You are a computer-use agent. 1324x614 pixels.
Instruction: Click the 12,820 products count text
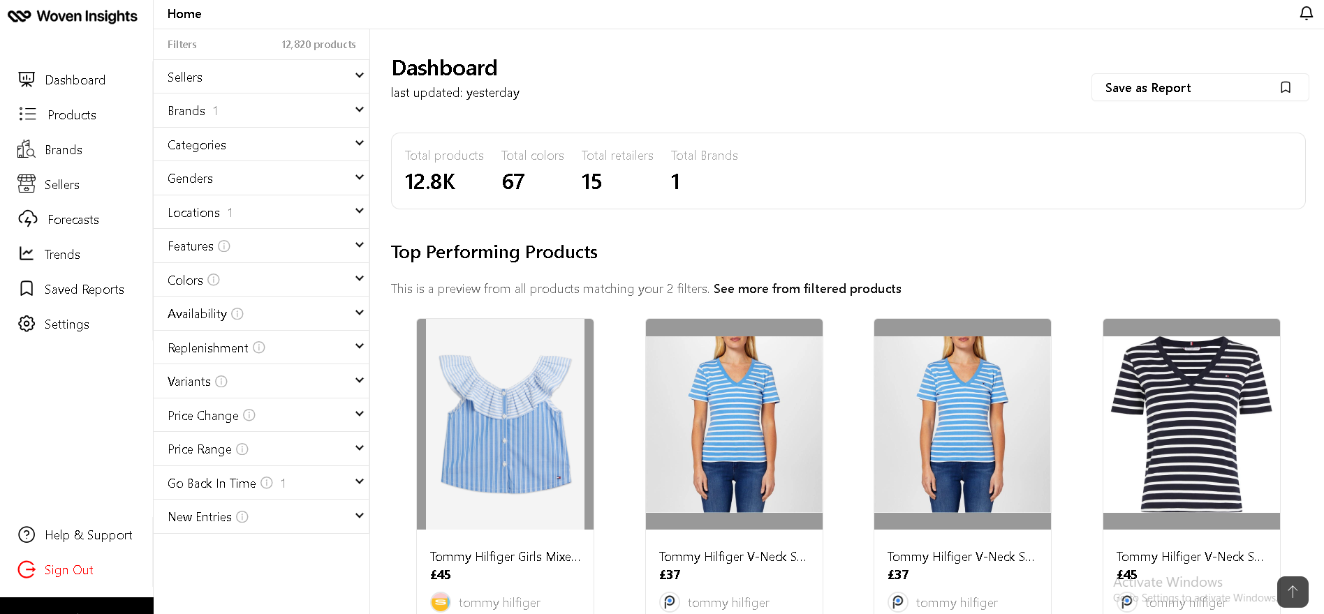[318, 44]
